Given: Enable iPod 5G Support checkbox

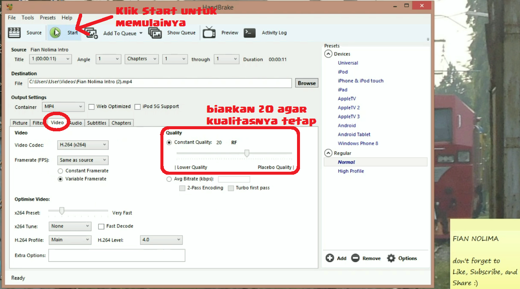Looking at the screenshot, I should pyautogui.click(x=137, y=107).
